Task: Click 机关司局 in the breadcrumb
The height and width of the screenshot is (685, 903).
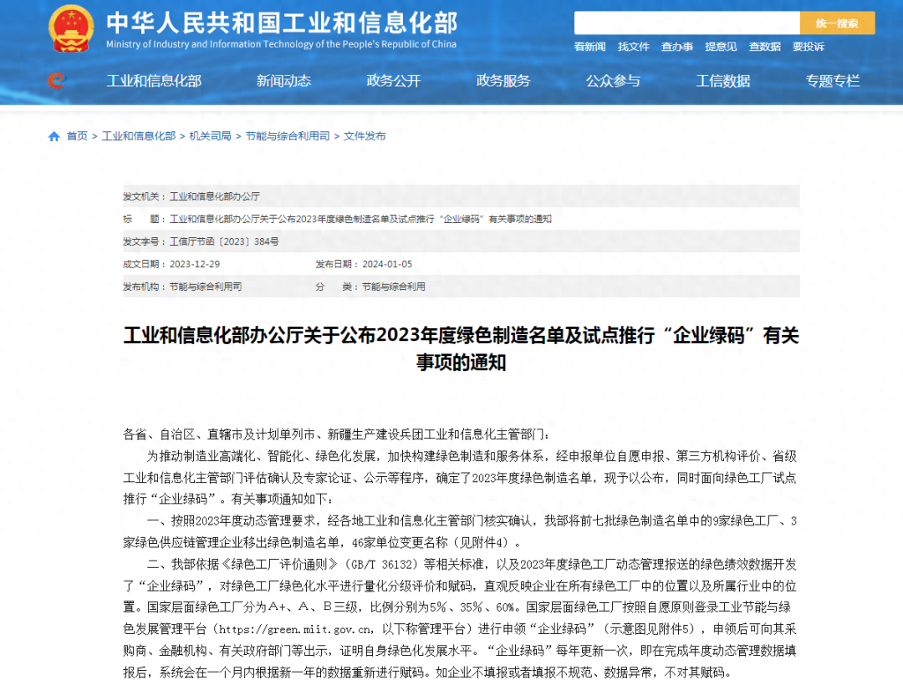Action: click(211, 136)
